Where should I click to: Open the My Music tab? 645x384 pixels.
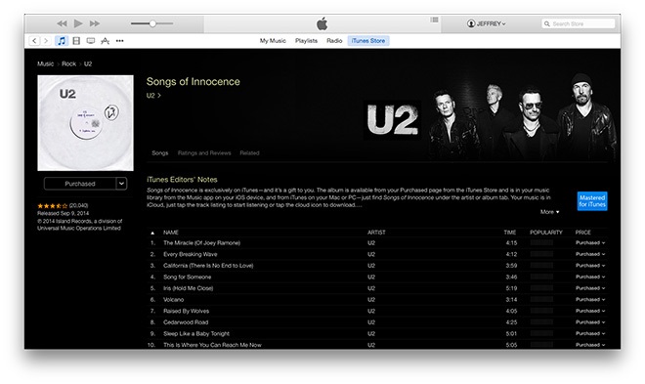point(273,41)
